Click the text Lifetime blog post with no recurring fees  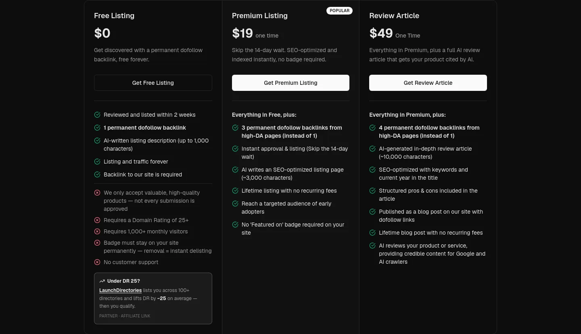[431, 233]
